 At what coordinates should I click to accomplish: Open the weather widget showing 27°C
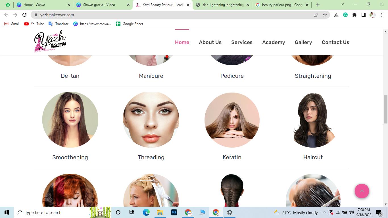296,212
